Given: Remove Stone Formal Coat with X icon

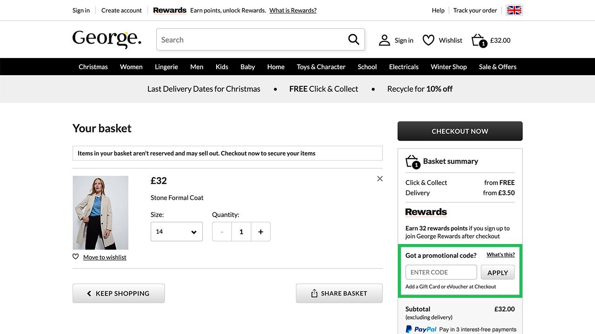Looking at the screenshot, I should click(x=380, y=179).
